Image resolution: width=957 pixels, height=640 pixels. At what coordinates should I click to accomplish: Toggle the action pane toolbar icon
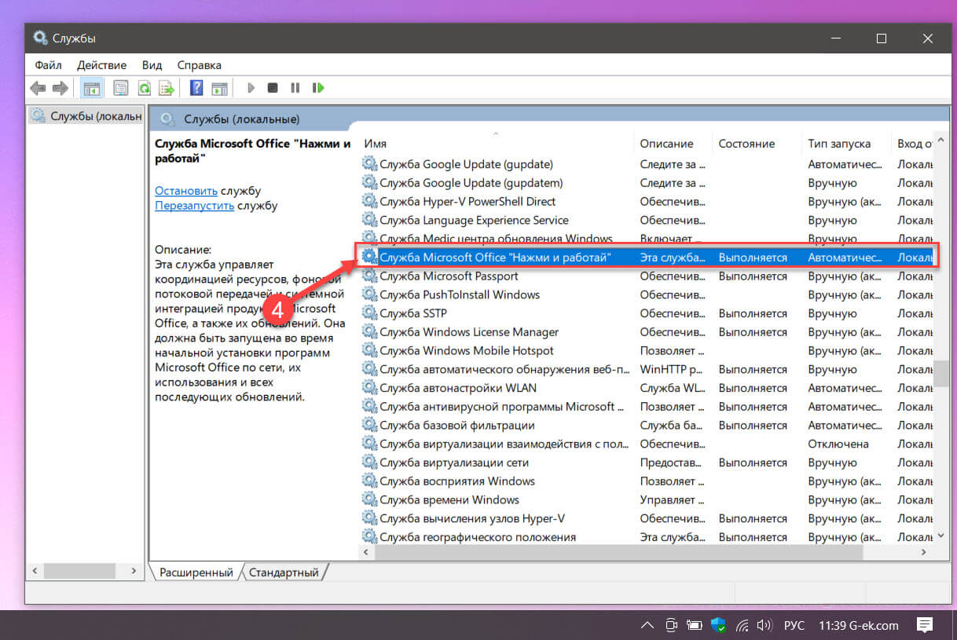[x=219, y=88]
